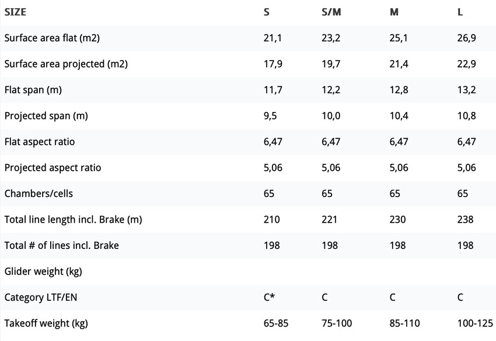Click the C* category value for size S
This screenshot has width=496, height=341.
tap(269, 297)
